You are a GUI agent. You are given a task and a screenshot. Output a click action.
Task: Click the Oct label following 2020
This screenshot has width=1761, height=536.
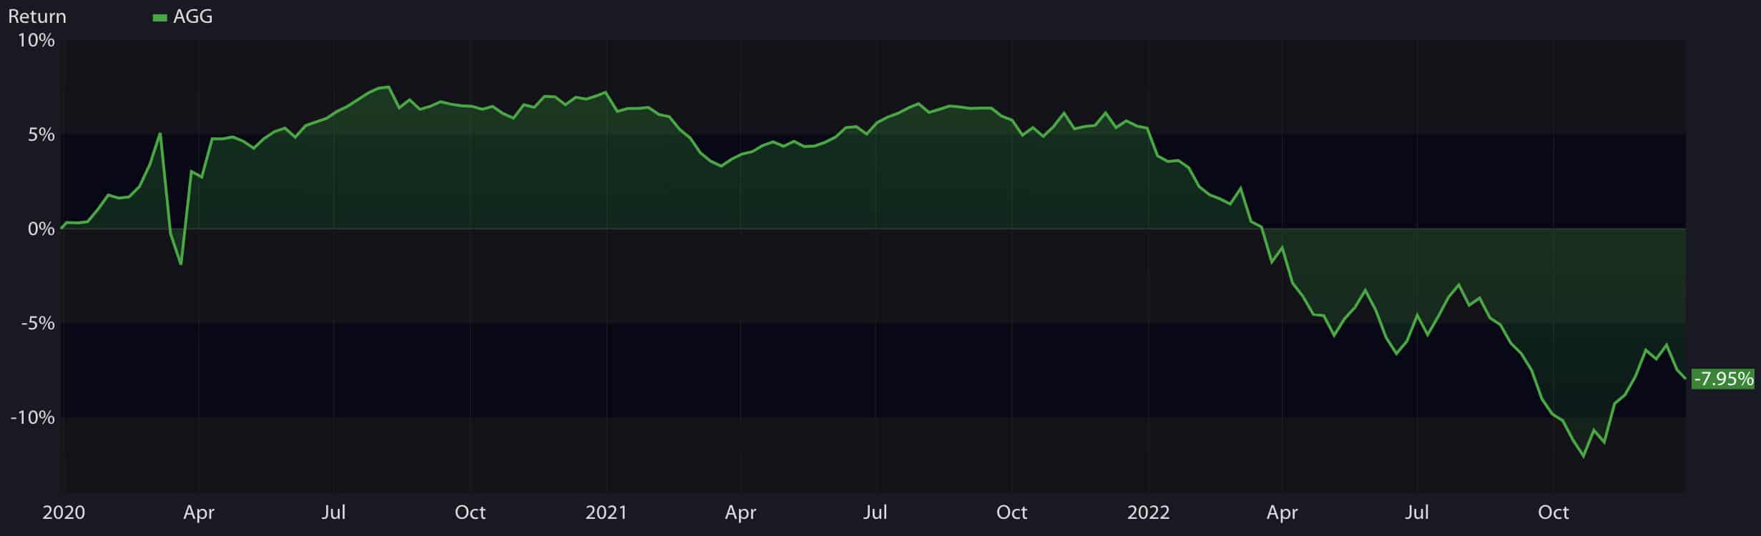pyautogui.click(x=470, y=512)
